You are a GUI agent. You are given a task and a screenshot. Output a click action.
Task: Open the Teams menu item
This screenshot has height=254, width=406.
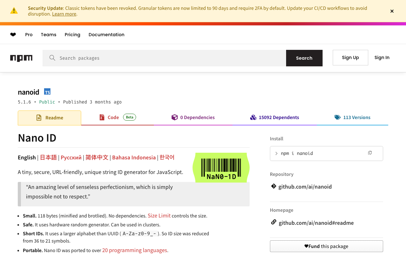pyautogui.click(x=49, y=35)
